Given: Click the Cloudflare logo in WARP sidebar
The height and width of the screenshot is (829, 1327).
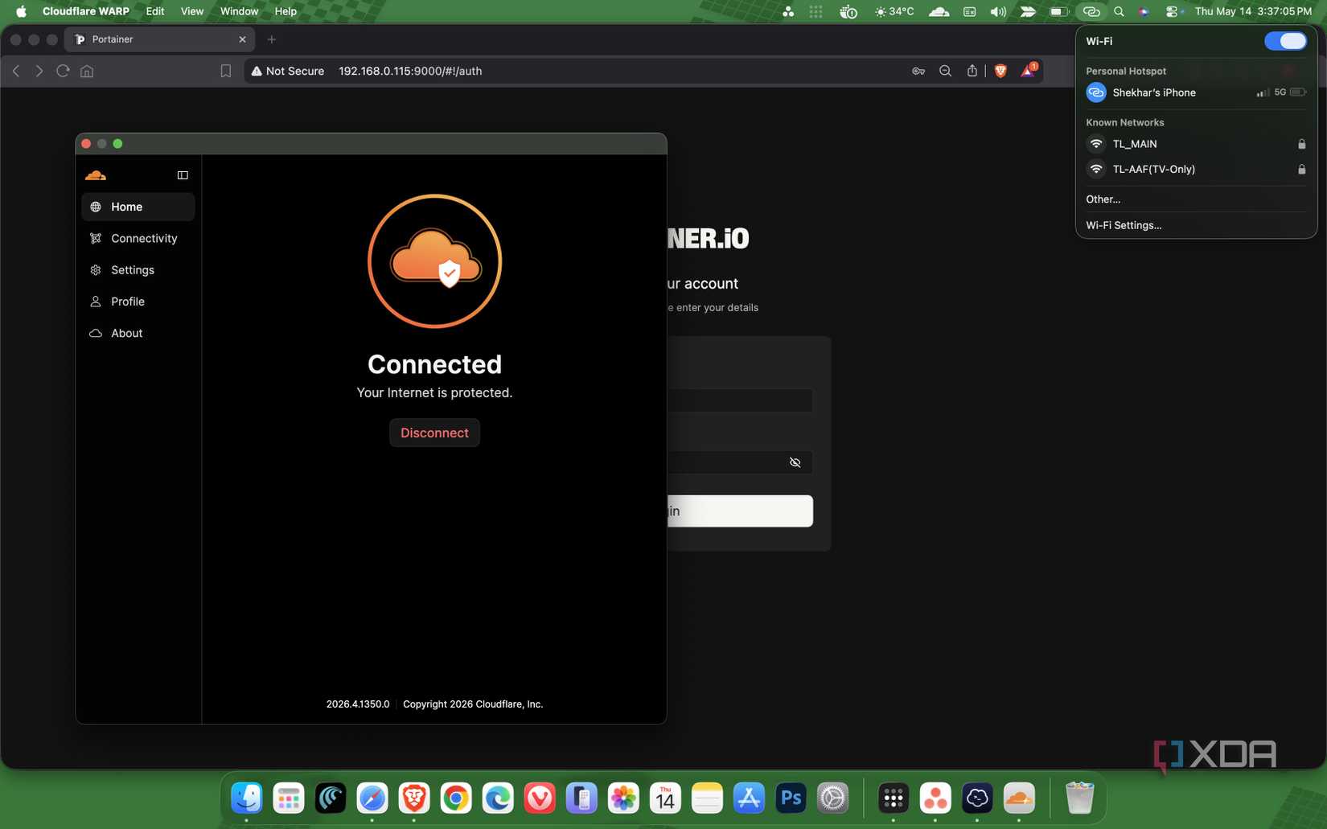Looking at the screenshot, I should (96, 175).
